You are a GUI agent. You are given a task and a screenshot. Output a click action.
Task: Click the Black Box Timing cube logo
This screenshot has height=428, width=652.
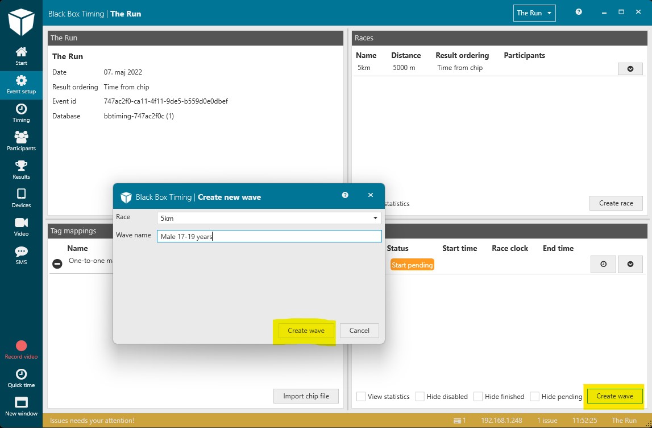pos(21,22)
